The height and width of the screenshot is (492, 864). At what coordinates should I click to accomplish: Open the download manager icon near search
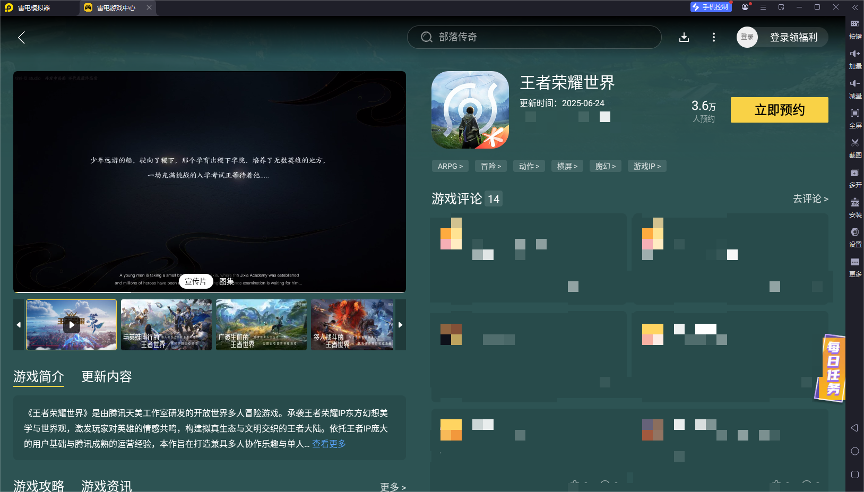tap(684, 37)
